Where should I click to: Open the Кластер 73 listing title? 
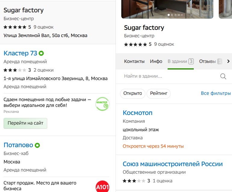coord(20,54)
